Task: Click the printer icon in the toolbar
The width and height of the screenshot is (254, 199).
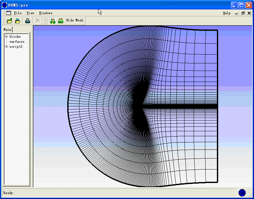Action: pyautogui.click(x=28, y=21)
